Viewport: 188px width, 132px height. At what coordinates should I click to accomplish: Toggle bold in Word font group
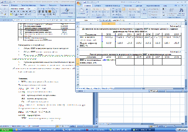pos(11,12)
